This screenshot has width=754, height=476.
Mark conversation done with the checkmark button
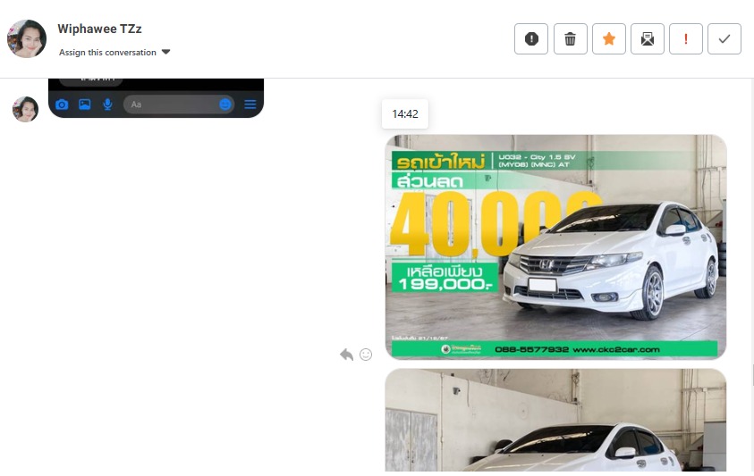click(724, 39)
